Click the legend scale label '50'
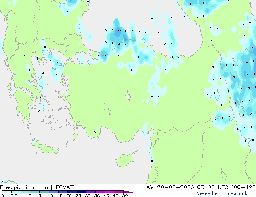The width and height of the screenshot is (256, 197). (125, 195)
